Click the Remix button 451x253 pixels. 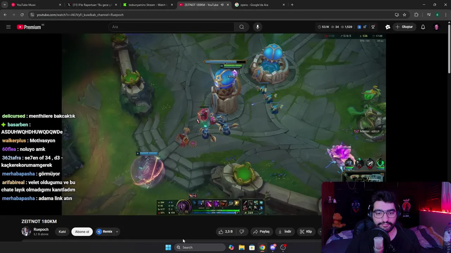[x=105, y=232]
